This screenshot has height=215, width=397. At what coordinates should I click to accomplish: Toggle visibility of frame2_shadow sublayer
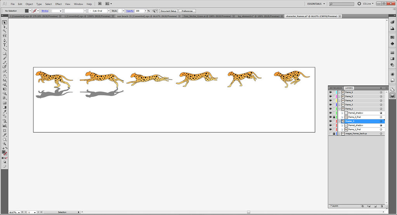pos(330,113)
